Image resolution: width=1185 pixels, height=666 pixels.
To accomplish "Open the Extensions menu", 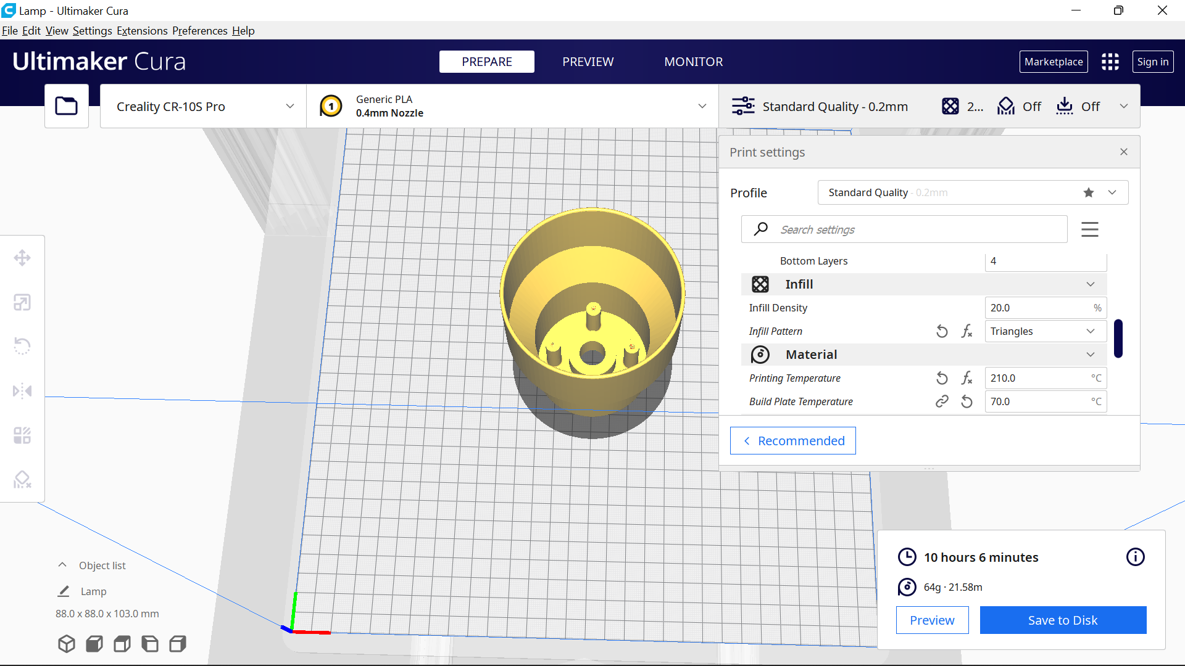I will (x=142, y=31).
